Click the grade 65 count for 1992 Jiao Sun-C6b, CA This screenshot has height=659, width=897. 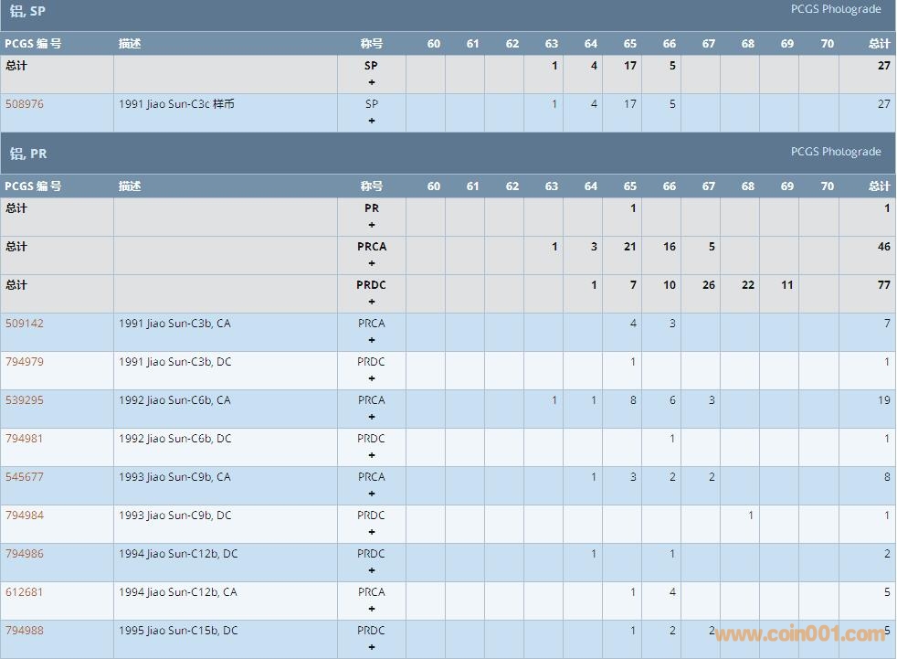click(633, 400)
